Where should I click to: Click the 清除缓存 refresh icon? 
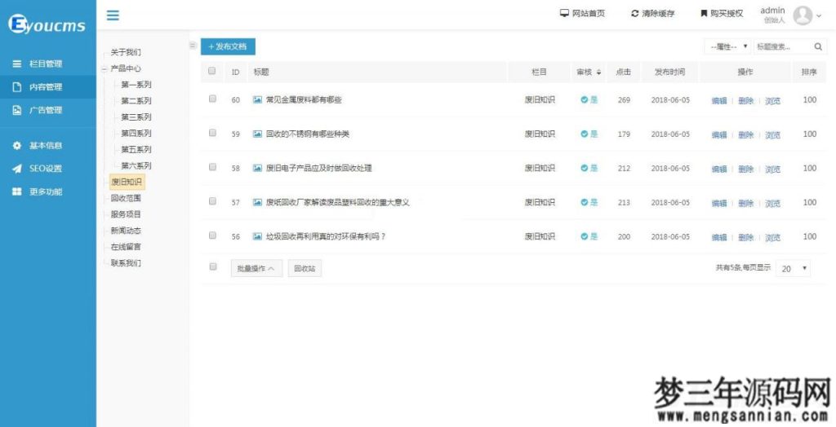click(x=634, y=13)
